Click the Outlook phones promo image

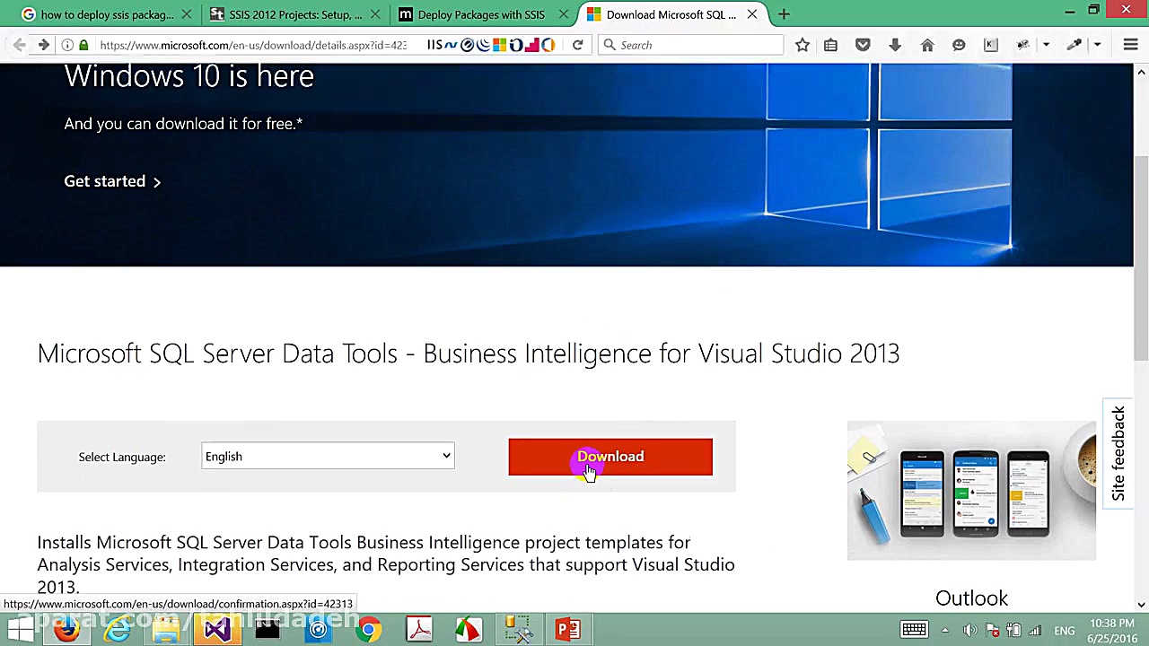(x=971, y=491)
